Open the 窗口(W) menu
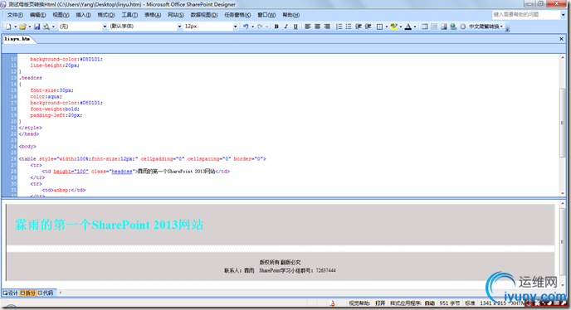The image size is (571, 310). pyautogui.click(x=266, y=15)
